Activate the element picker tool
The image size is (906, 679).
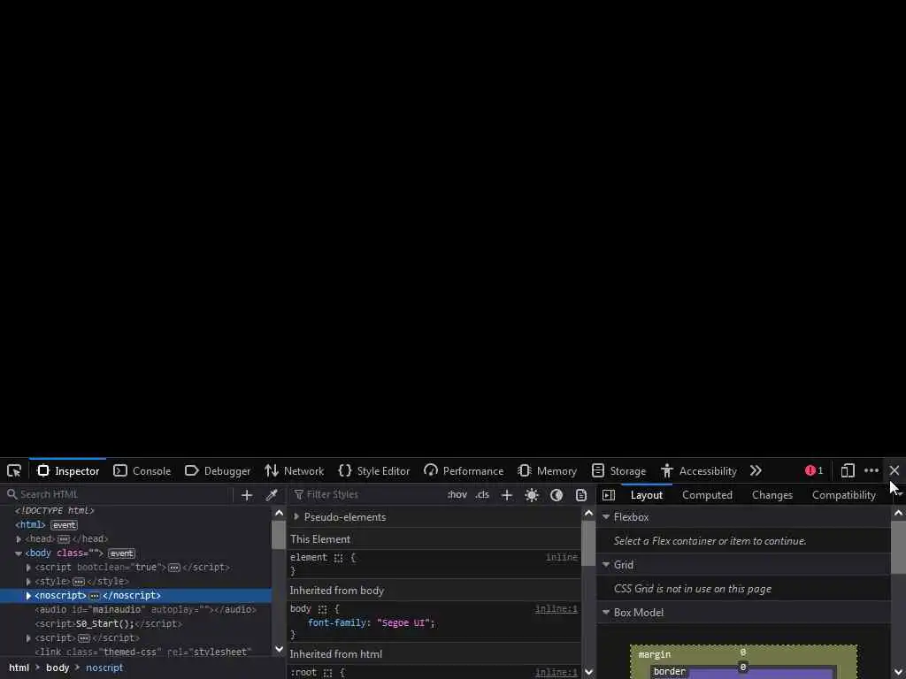(14, 470)
